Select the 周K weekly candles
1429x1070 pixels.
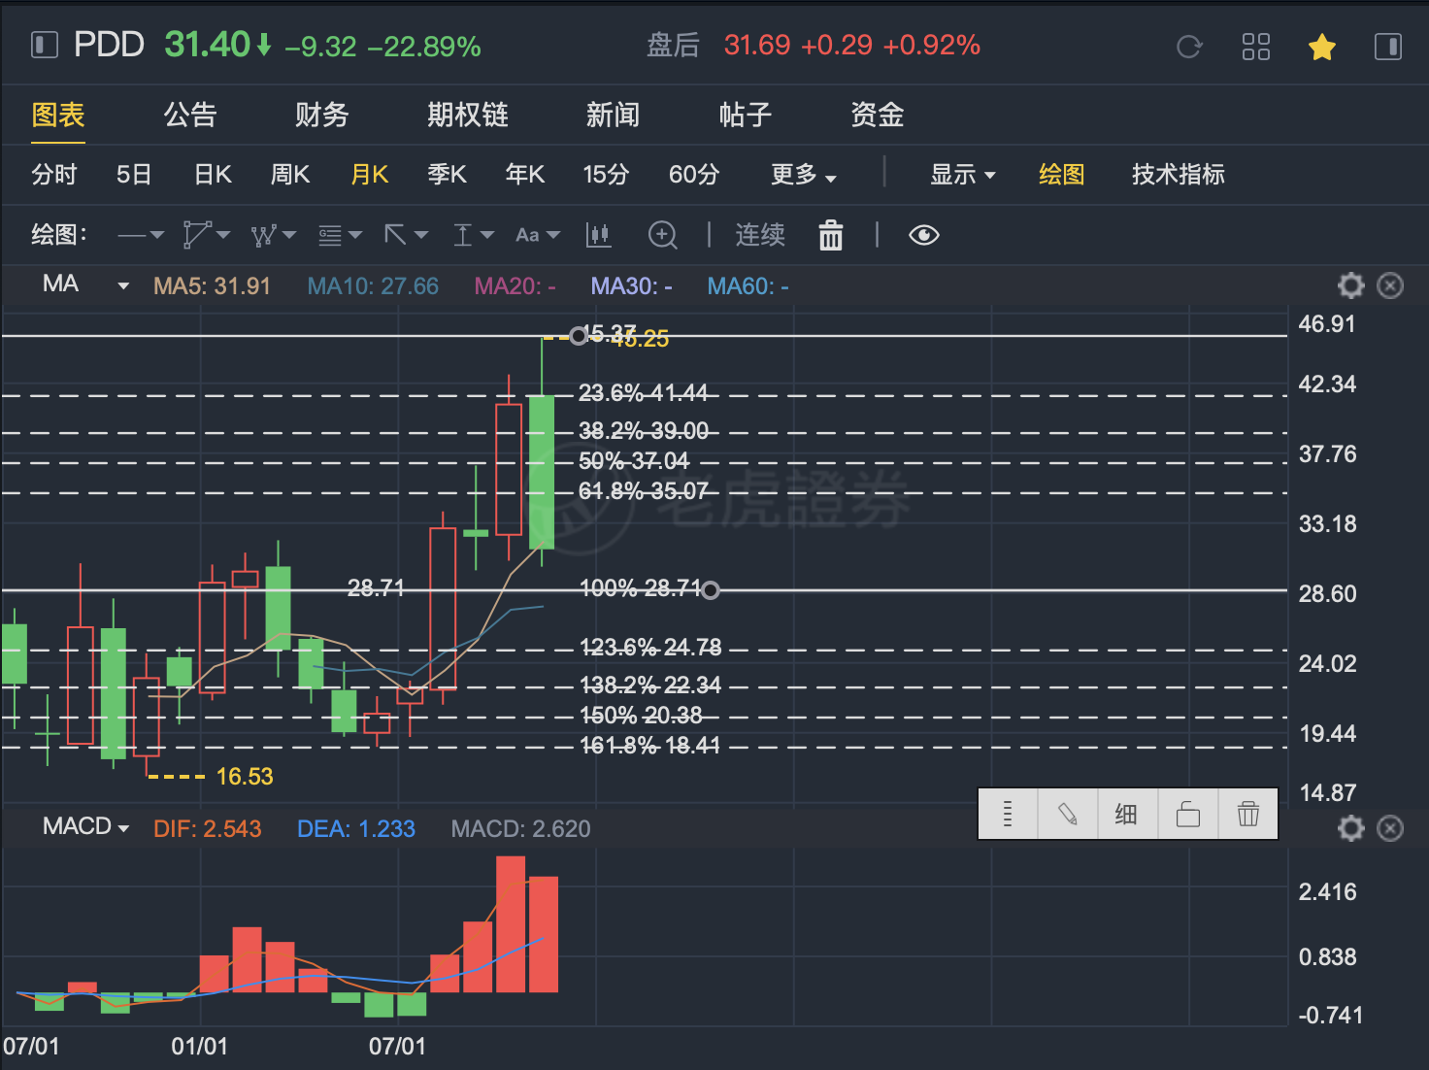pos(290,175)
